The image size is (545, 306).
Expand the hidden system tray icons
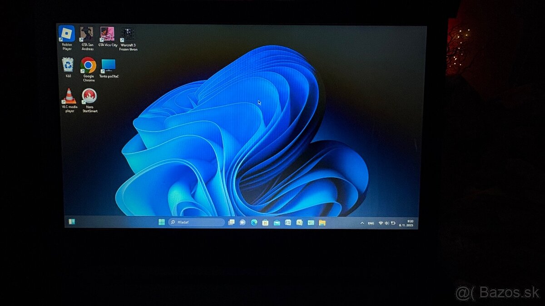coord(362,223)
